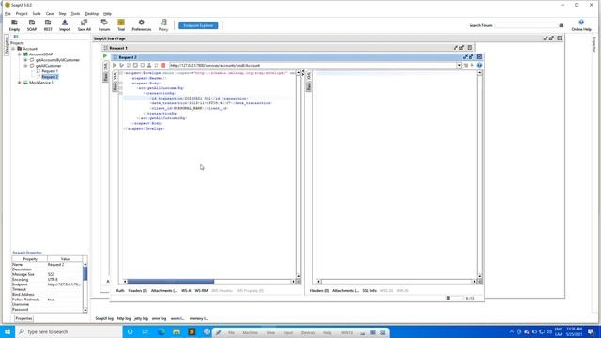601x338 pixels.
Task: Open the request Headers (0) tab
Action: click(x=138, y=290)
